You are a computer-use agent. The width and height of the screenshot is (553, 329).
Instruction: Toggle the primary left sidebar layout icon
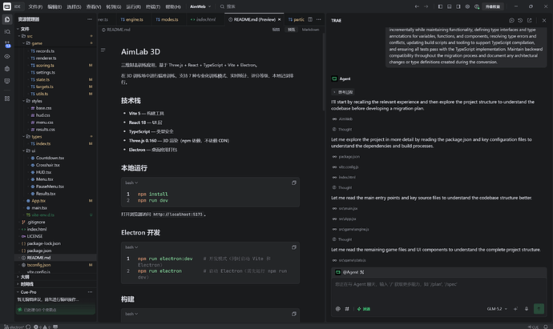(440, 6)
